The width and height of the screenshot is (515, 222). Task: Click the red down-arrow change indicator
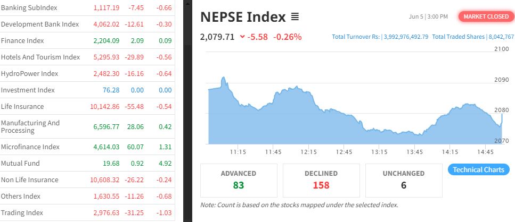(x=242, y=37)
